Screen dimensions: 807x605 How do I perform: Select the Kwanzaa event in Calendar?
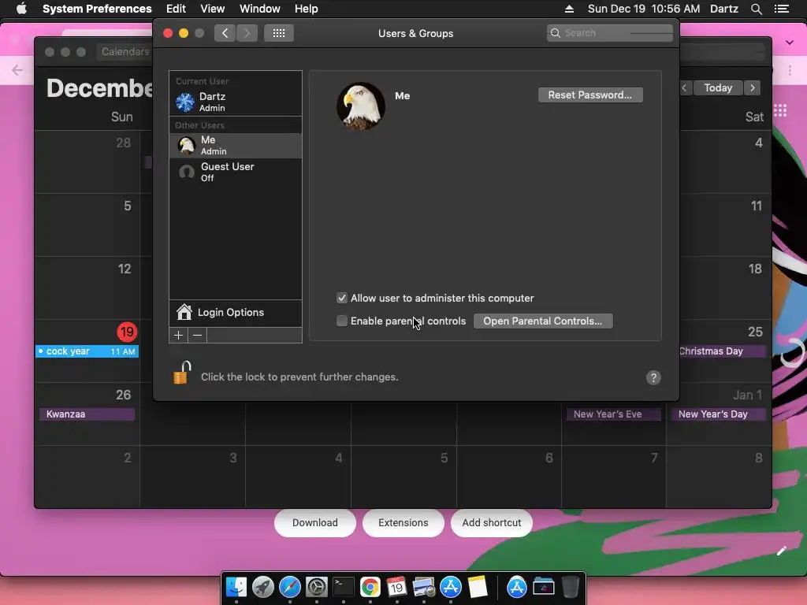coord(87,414)
